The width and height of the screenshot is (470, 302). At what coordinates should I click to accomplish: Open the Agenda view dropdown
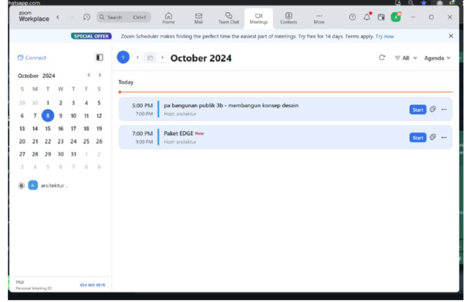click(x=437, y=57)
